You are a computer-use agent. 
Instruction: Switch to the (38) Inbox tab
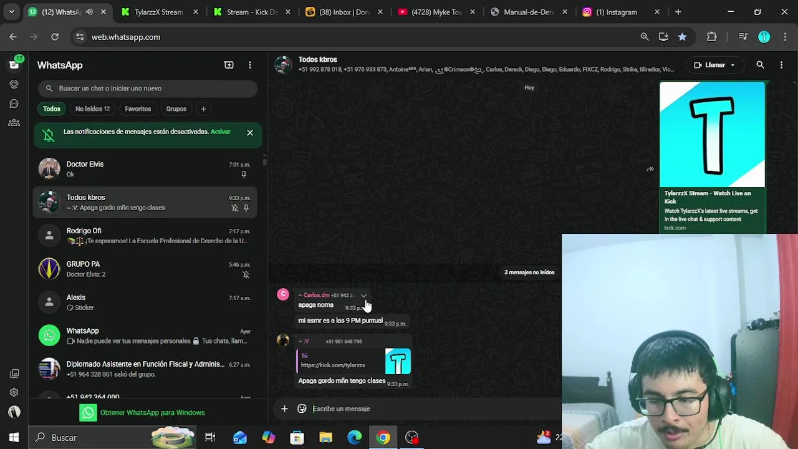345,12
